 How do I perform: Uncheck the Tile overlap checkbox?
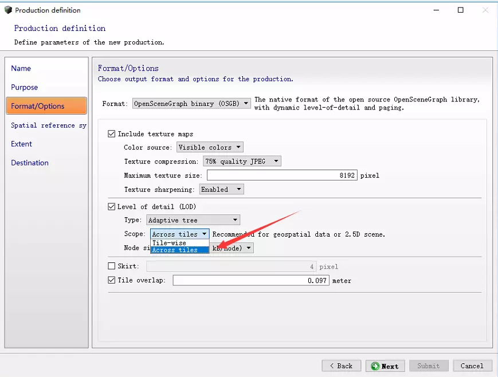click(112, 280)
